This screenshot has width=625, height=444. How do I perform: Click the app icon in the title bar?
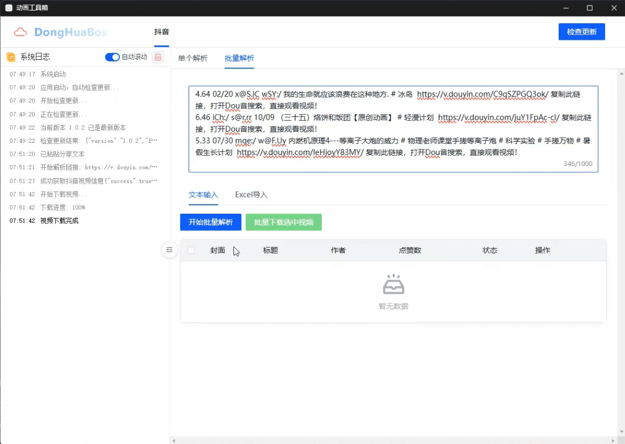pos(8,8)
